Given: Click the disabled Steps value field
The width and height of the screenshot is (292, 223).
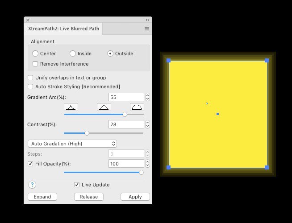Looking at the screenshot, I should coord(126,154).
